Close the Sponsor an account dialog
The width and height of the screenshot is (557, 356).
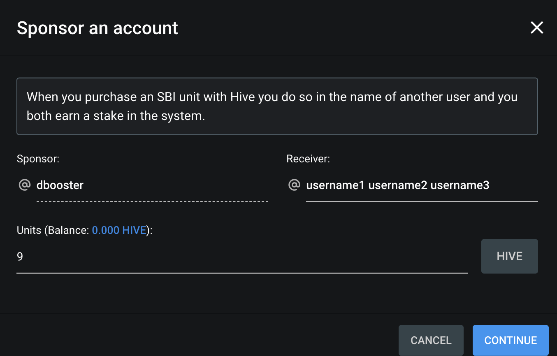pyautogui.click(x=537, y=28)
